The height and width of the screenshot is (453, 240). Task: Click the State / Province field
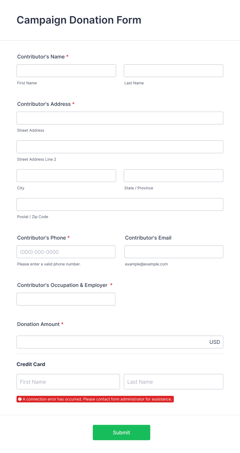(x=173, y=176)
